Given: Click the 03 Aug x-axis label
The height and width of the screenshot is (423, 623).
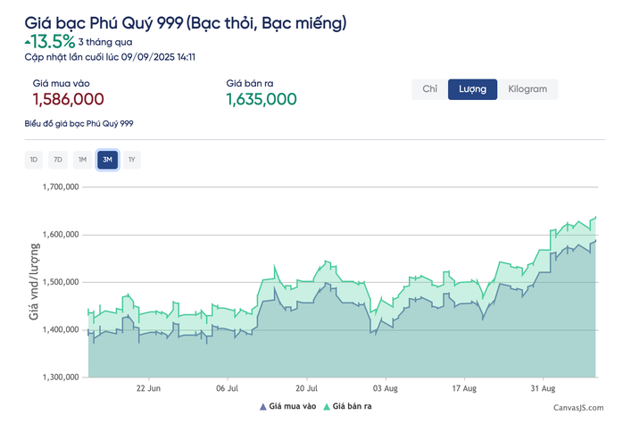Looking at the screenshot, I should (x=386, y=388).
